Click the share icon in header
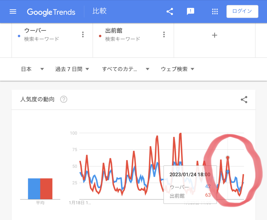Screen dimensions: 267x220 click(170, 11)
